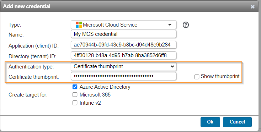Click the Cancel button

pos(237,122)
